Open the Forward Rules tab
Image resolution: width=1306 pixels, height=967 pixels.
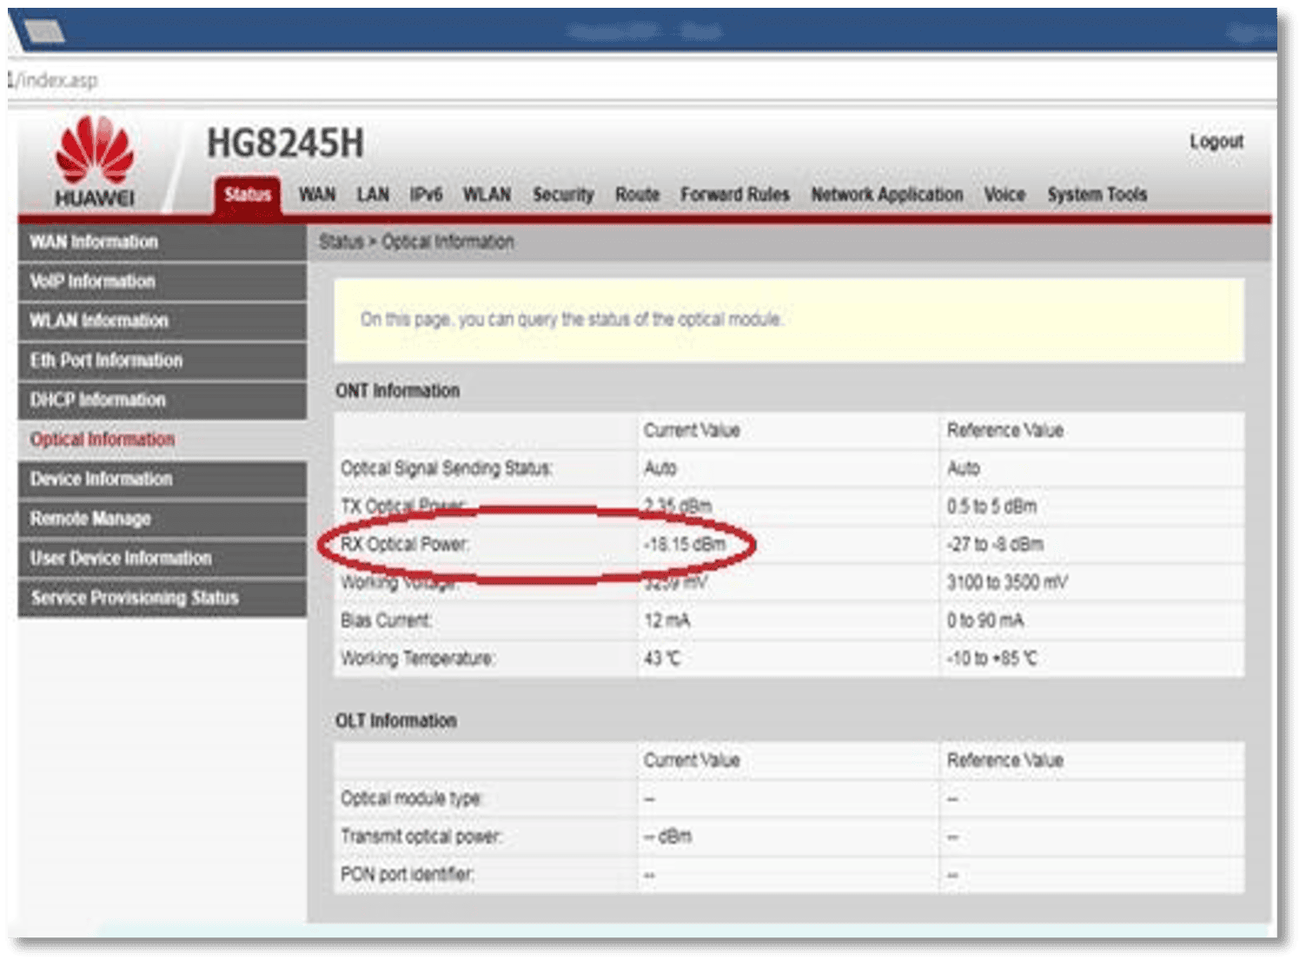point(734,195)
